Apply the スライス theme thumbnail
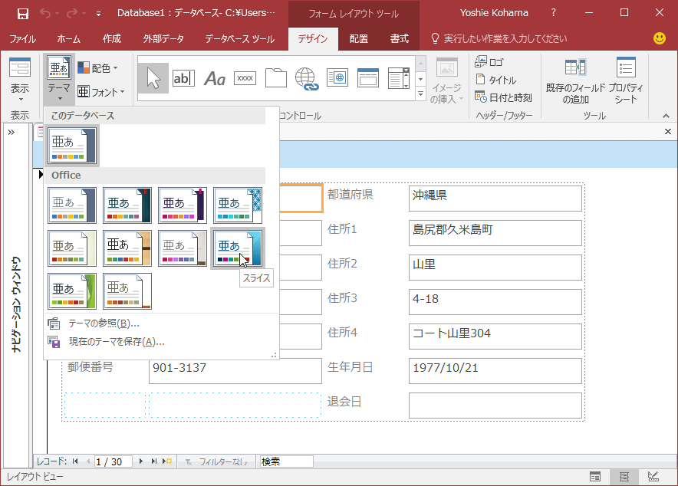 tap(238, 248)
